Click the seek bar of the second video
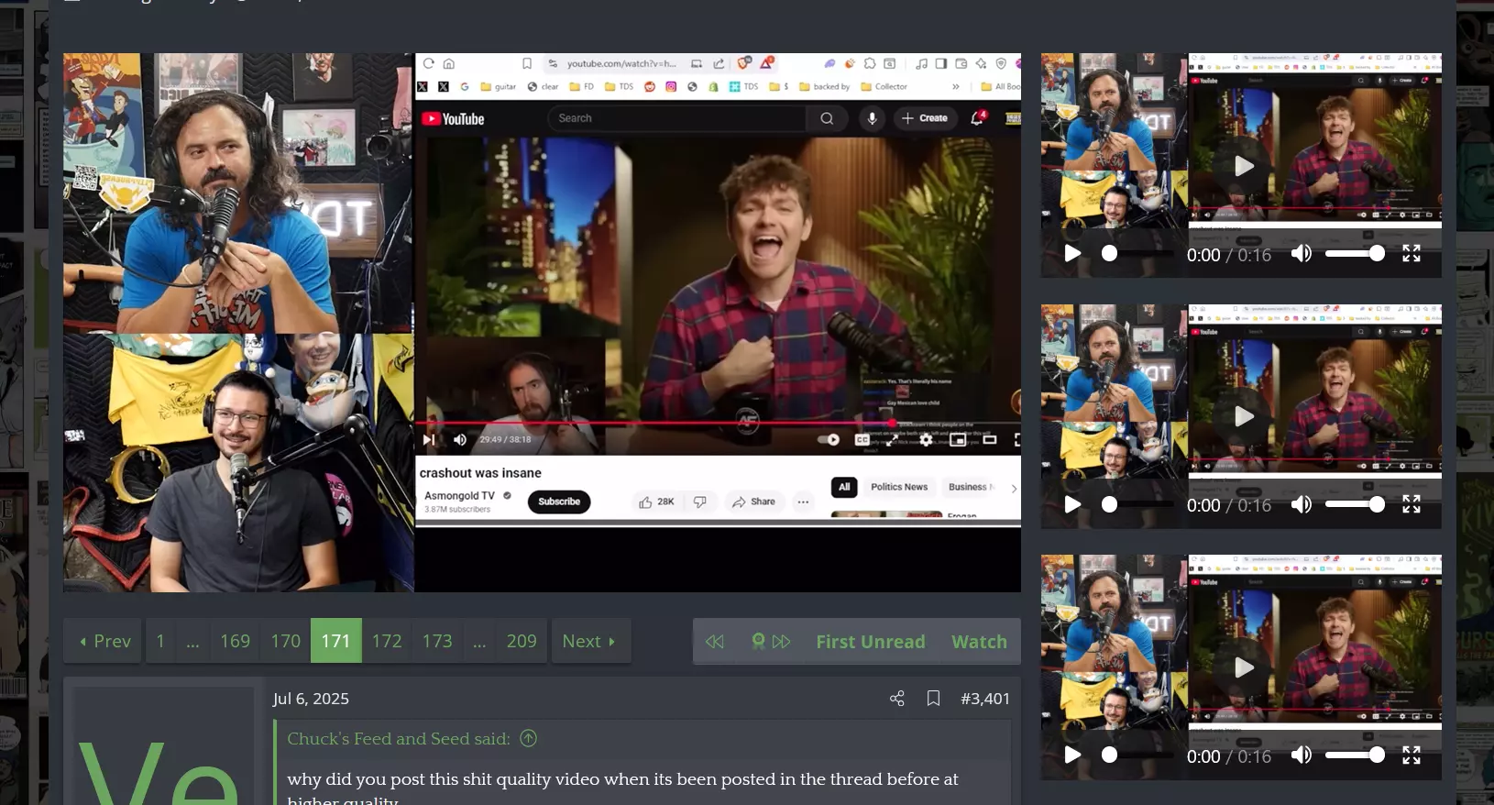The image size is (1494, 805). pyautogui.click(x=1137, y=505)
